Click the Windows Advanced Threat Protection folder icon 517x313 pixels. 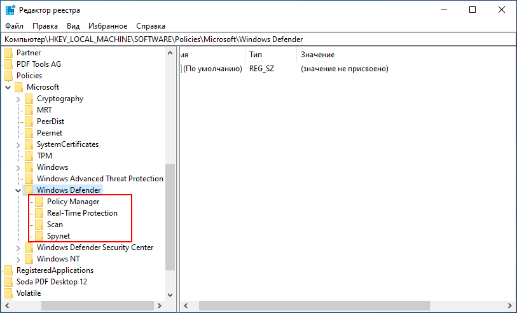click(29, 179)
